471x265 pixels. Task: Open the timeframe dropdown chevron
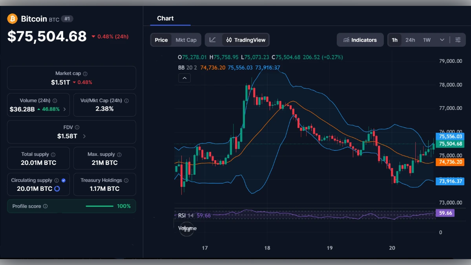tap(442, 40)
